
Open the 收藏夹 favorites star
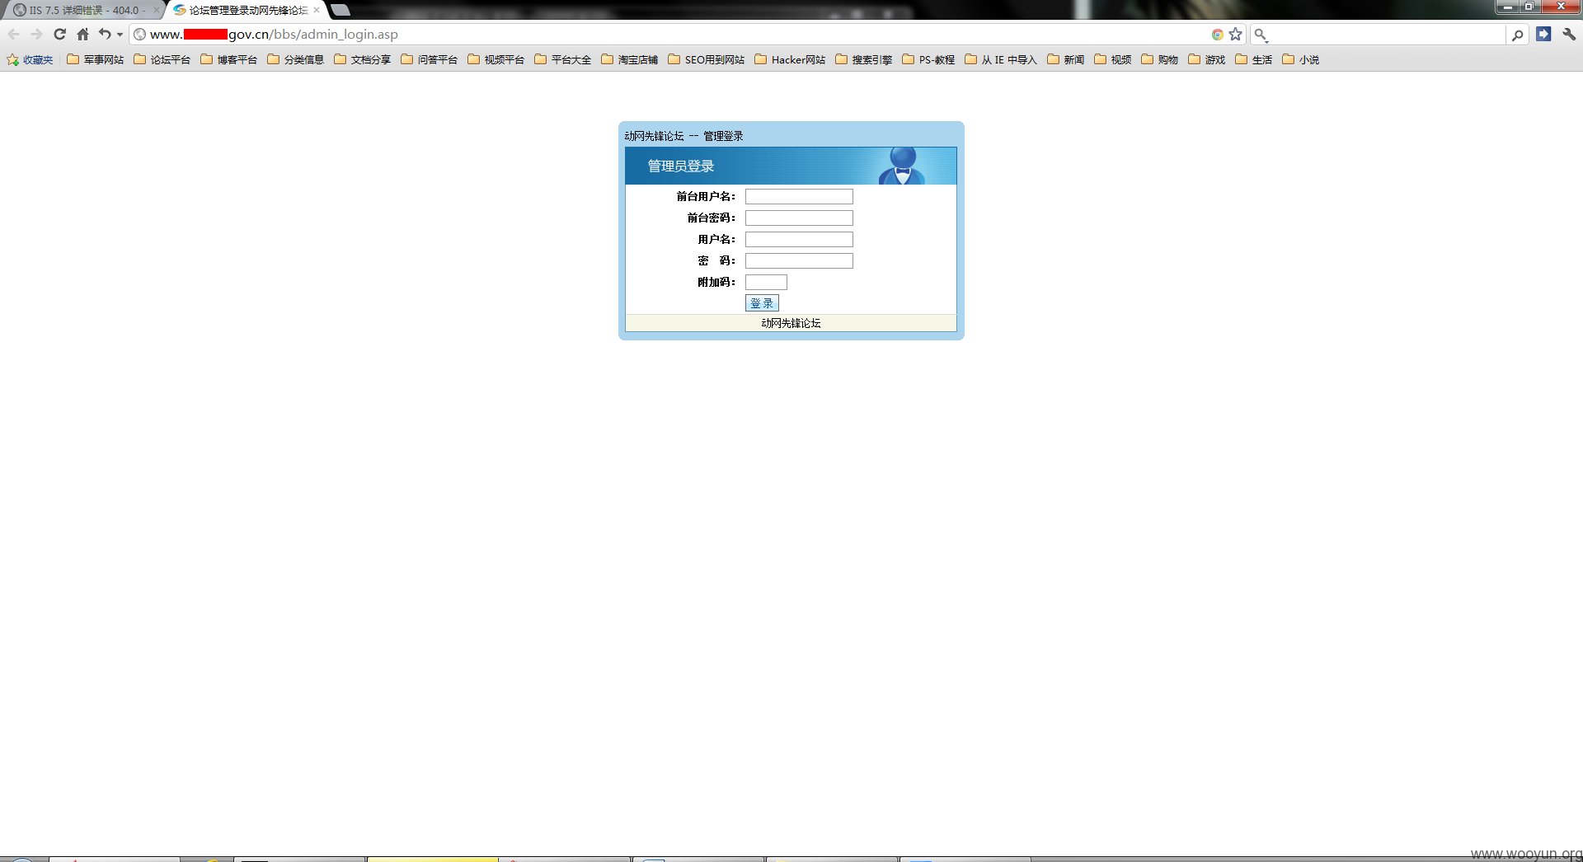(x=30, y=59)
